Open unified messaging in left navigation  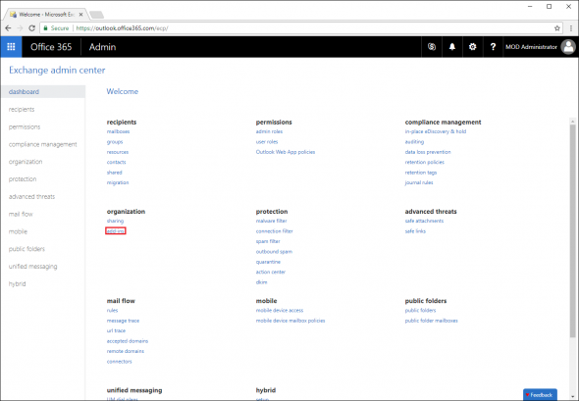tap(32, 267)
